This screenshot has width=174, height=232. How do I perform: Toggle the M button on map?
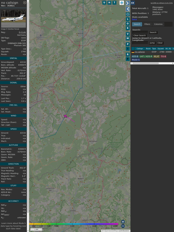tap(128, 39)
